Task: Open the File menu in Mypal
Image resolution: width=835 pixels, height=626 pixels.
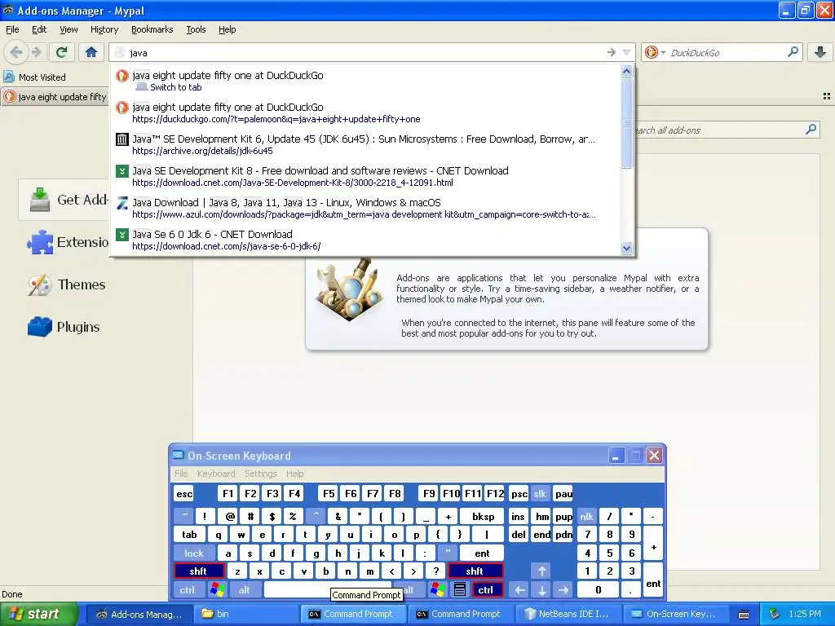Action: point(12,29)
